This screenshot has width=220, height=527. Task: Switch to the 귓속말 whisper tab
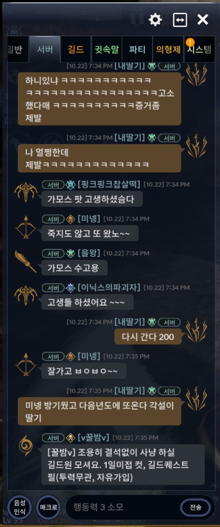tap(107, 49)
